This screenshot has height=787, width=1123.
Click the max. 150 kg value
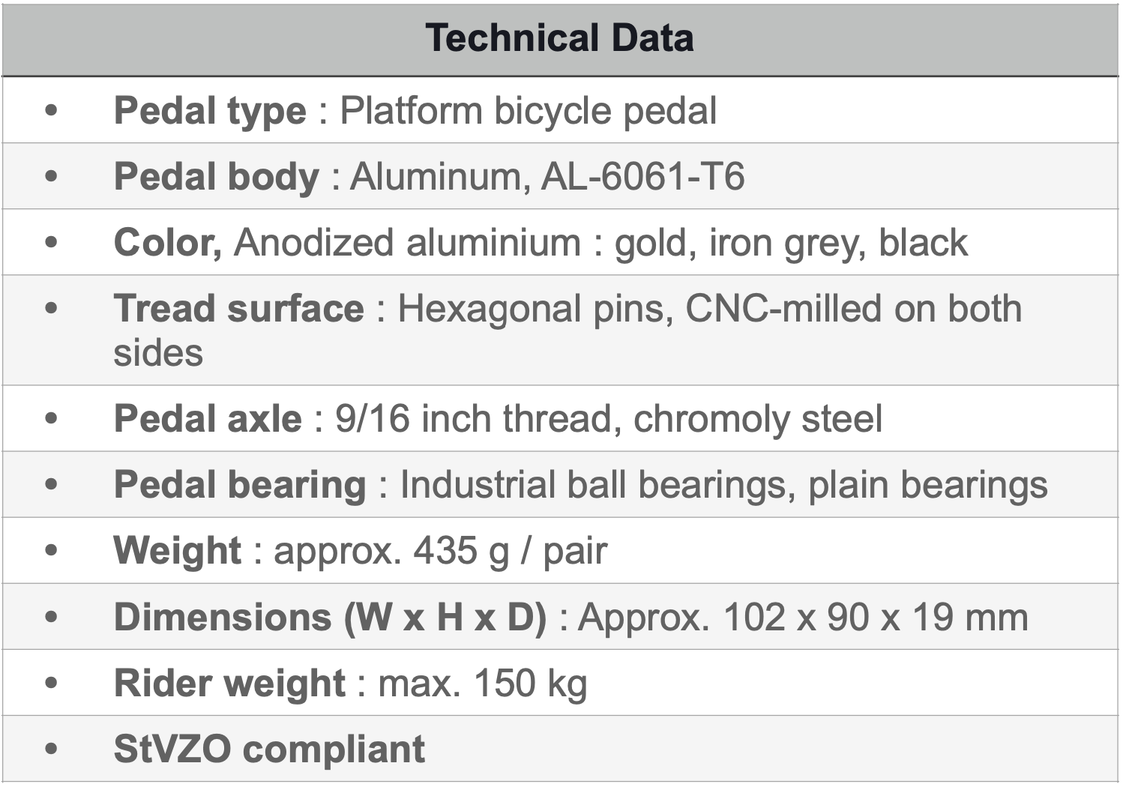482,683
